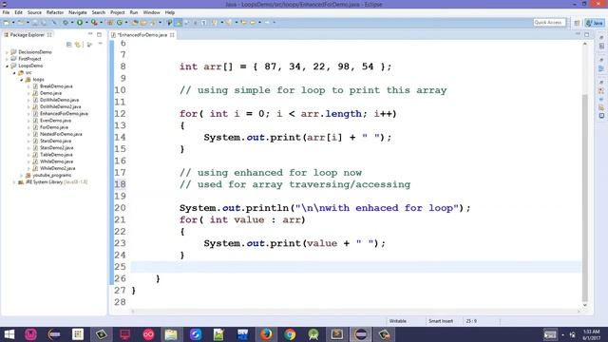Click the Debug bug icon in toolbar

(66, 23)
